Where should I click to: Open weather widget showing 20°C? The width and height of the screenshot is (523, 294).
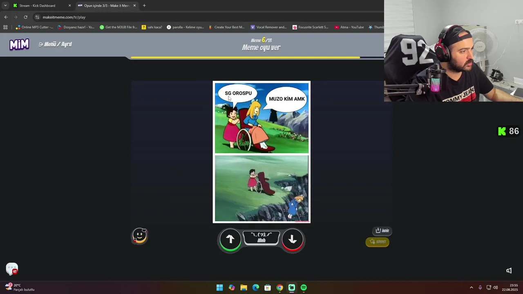[x=20, y=287]
